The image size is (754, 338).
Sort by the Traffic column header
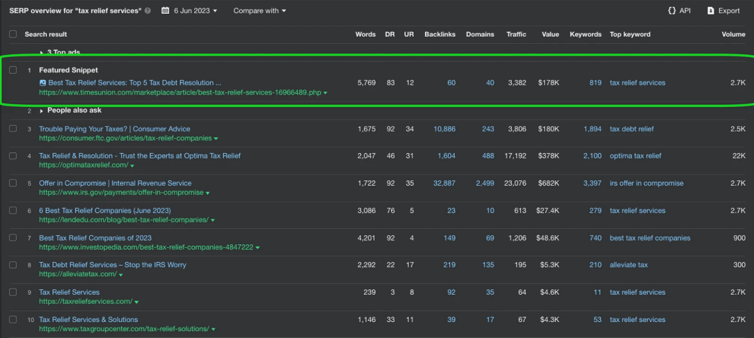pyautogui.click(x=516, y=34)
